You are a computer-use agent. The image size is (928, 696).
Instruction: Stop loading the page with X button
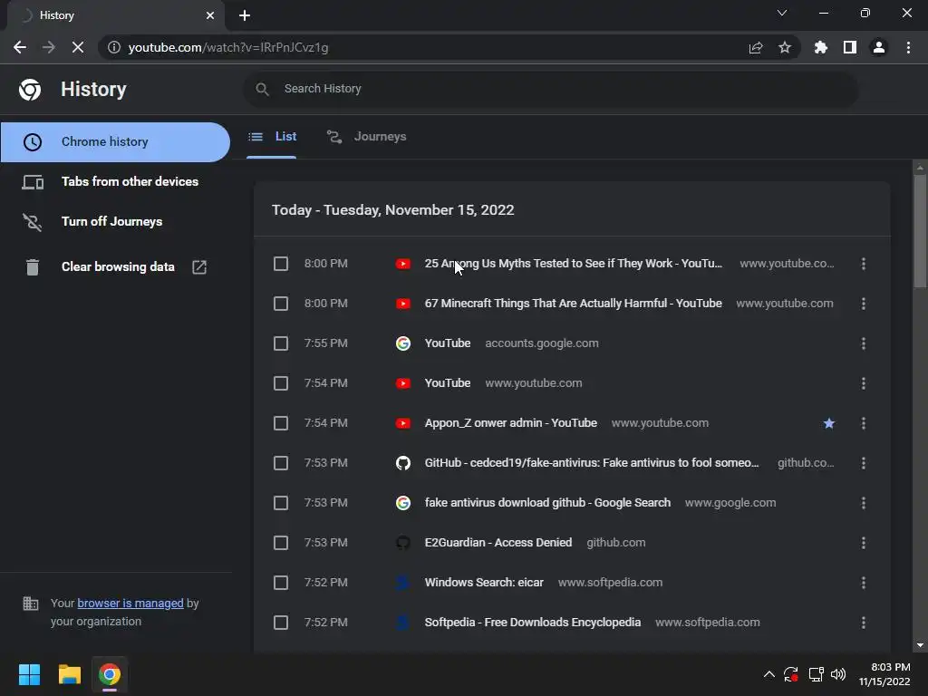click(x=78, y=47)
